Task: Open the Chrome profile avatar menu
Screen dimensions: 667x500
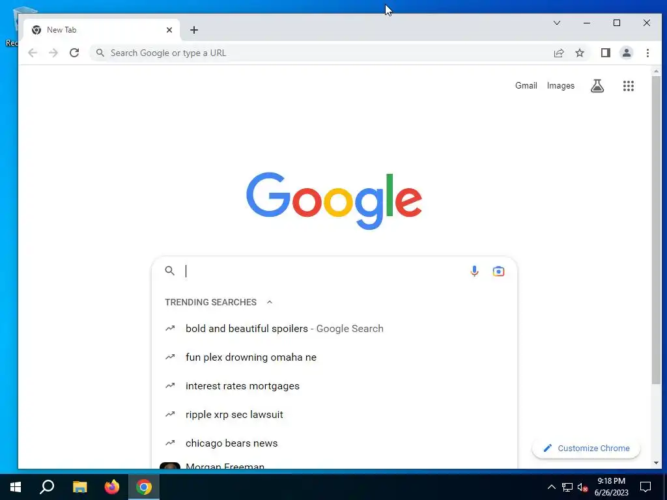Action: tap(627, 53)
